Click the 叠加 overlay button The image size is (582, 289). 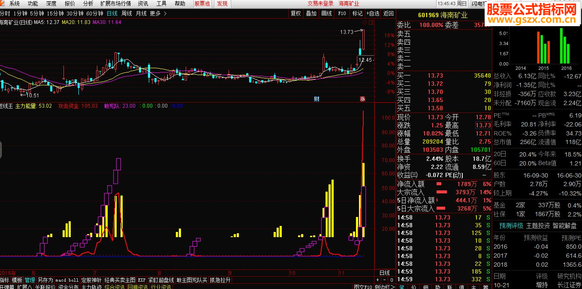pyautogui.click(x=311, y=13)
